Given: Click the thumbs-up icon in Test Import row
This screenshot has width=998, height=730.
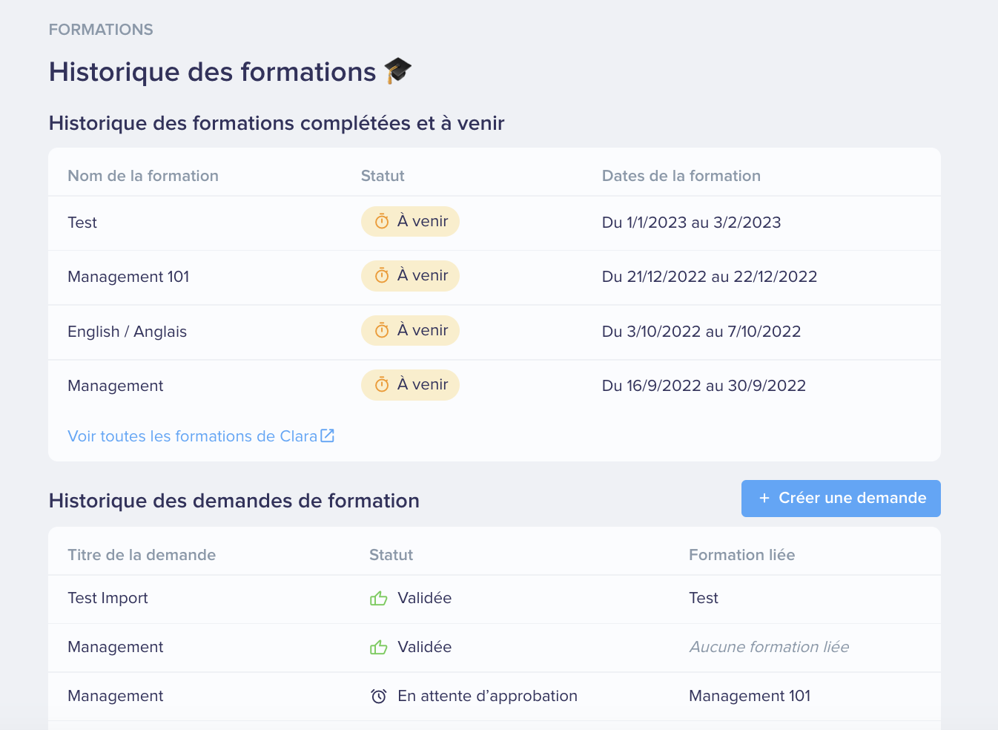Looking at the screenshot, I should [379, 598].
